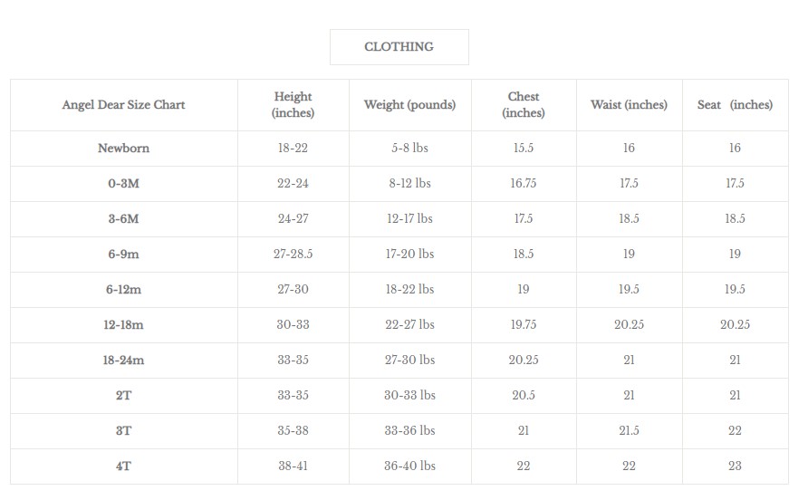Click the CLOTHING tab button
The image size is (808, 500).
tap(399, 47)
